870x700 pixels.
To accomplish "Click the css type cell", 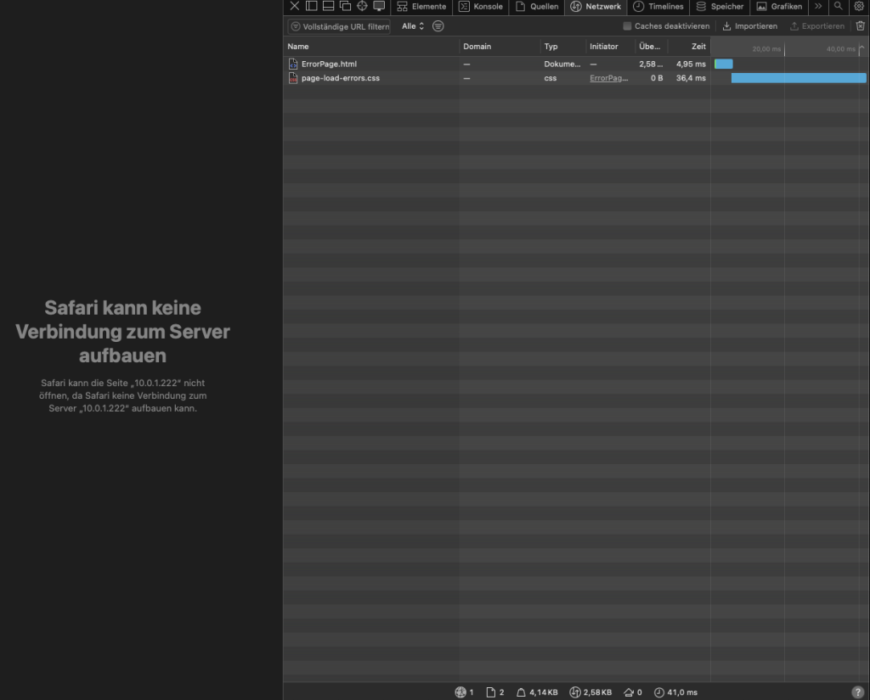I will point(550,78).
